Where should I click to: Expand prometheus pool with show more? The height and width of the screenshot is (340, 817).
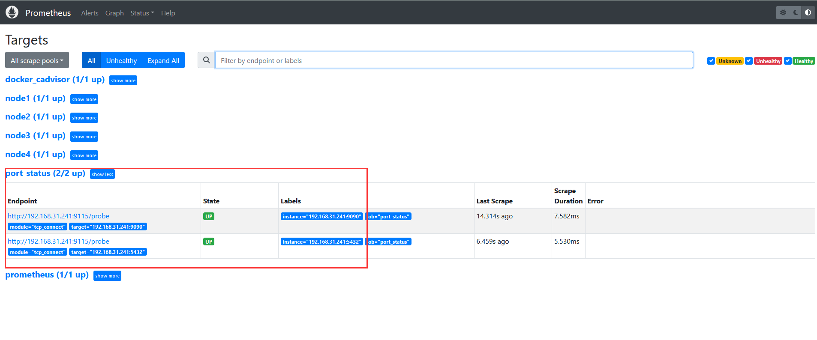tap(107, 276)
